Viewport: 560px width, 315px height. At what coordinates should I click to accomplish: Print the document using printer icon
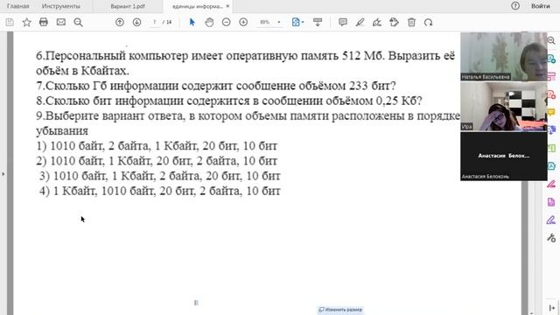point(44,22)
